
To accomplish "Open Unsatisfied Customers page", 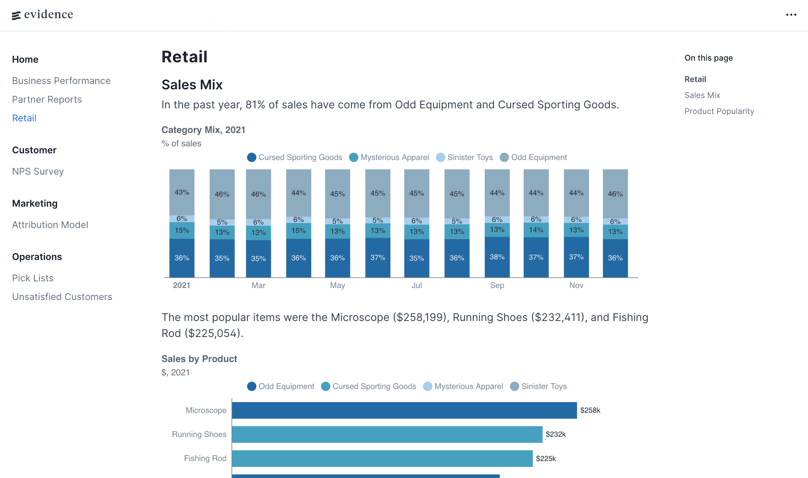I will click(x=62, y=297).
